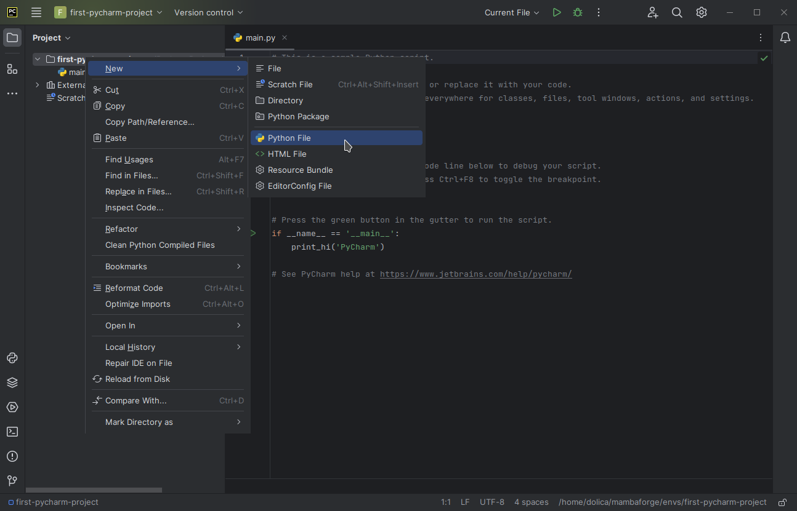This screenshot has width=797, height=511.
Task: Open the main hamburger menu
Action: coord(36,12)
